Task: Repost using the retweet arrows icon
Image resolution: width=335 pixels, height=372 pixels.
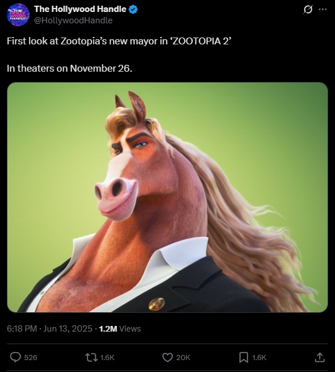Action: [91, 357]
